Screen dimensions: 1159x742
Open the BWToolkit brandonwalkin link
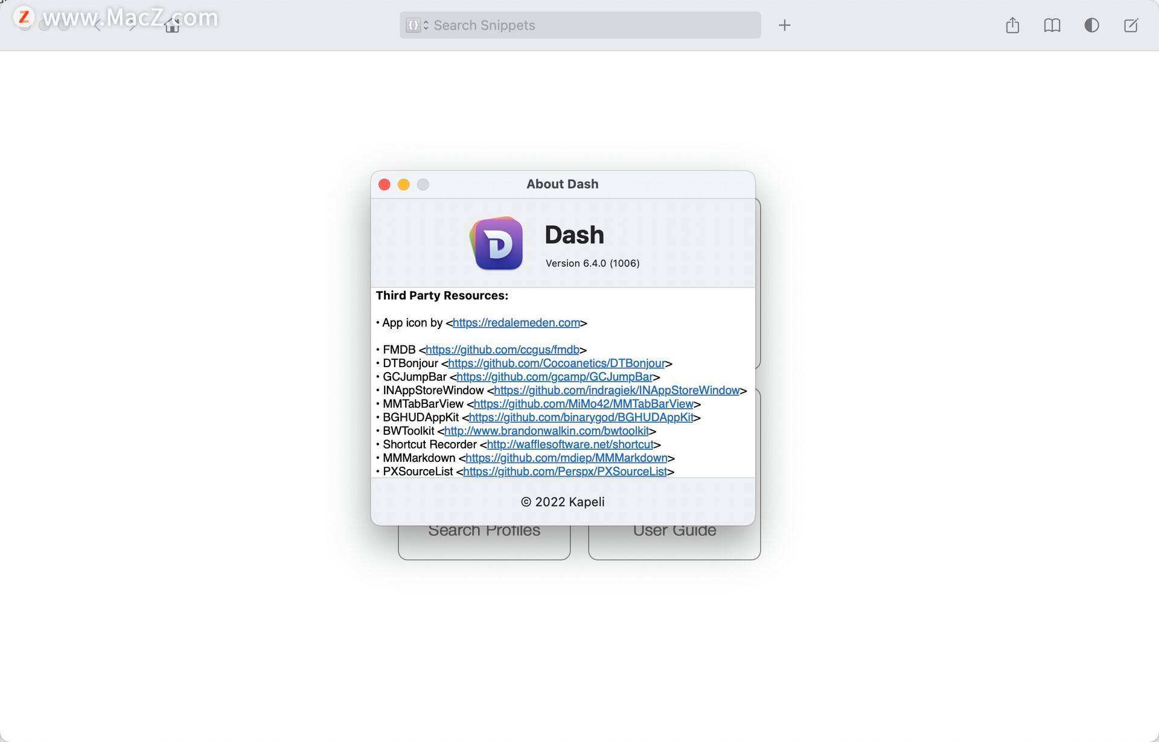[546, 431]
